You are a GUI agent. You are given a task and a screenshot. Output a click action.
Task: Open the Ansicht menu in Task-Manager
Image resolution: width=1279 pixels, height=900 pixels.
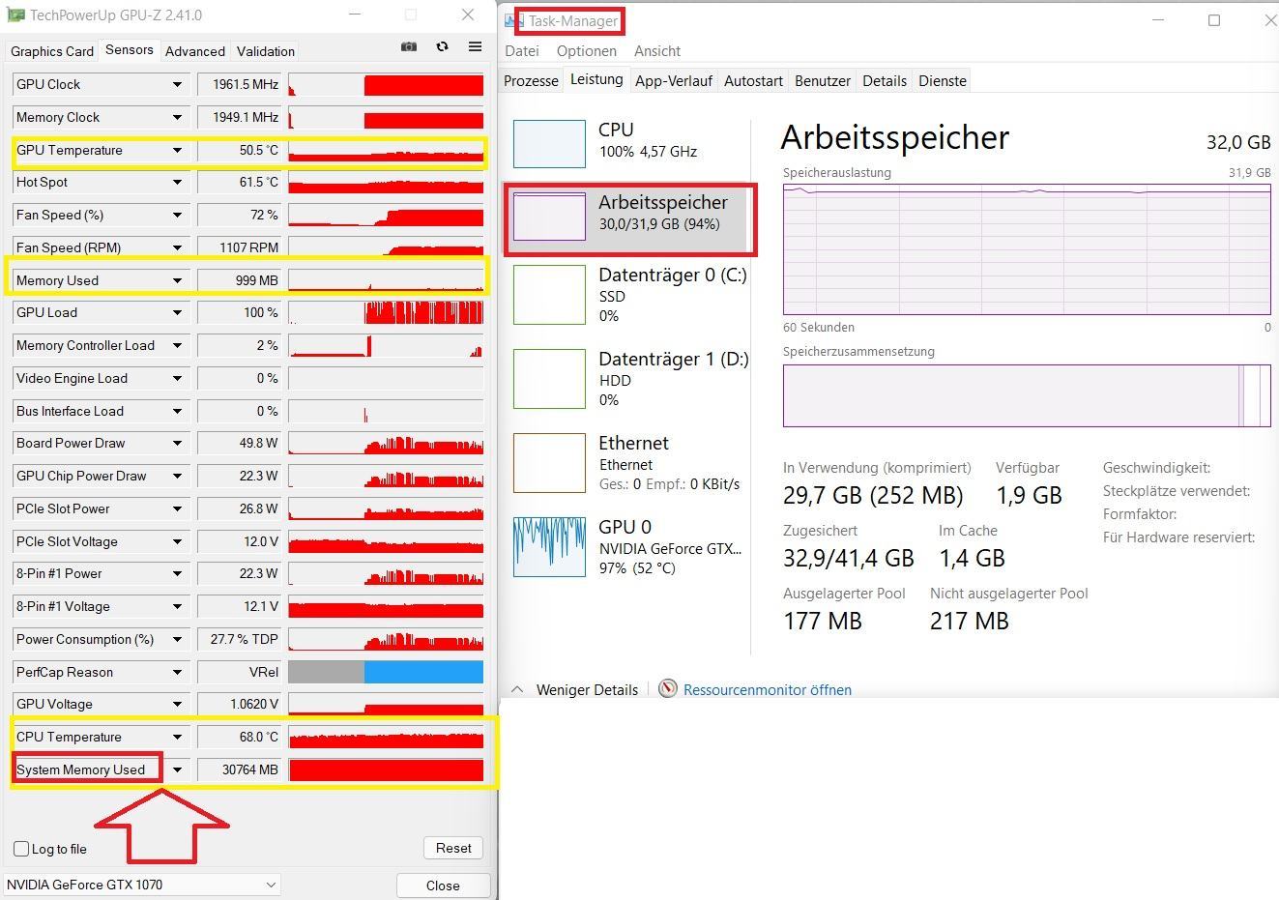[657, 50]
